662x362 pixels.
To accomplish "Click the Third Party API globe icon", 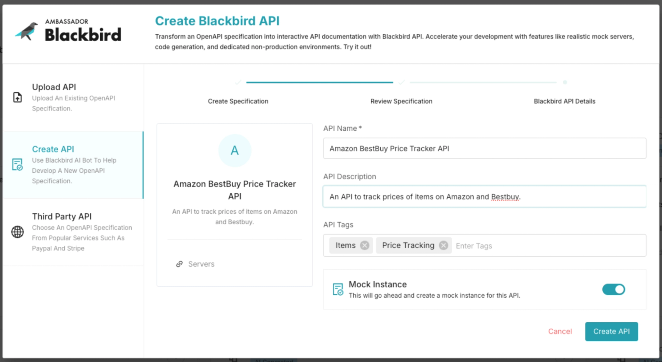I will (x=17, y=232).
